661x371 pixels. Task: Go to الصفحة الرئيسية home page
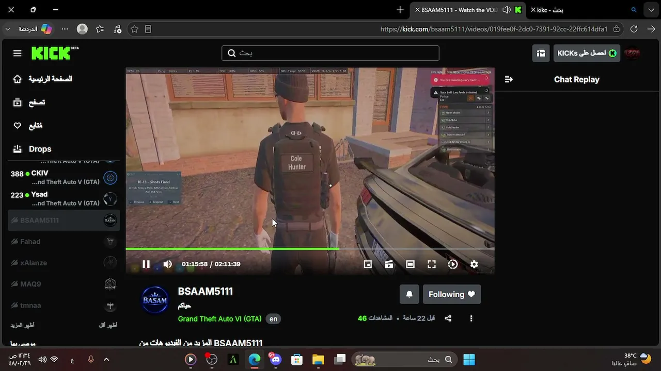coord(42,79)
